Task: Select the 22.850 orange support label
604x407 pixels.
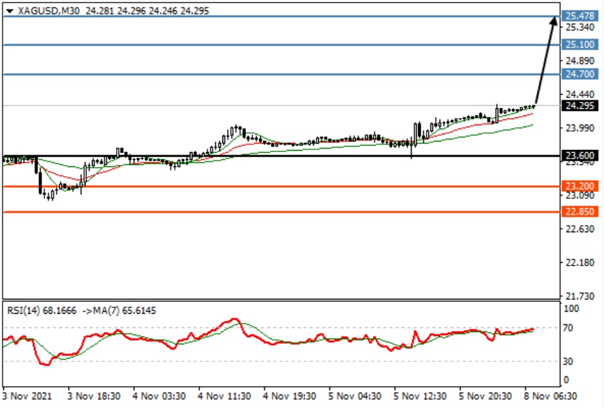Action: 581,211
